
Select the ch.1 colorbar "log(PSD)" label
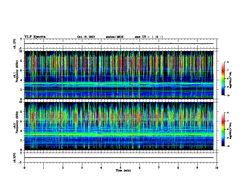pyautogui.click(x=231, y=80)
